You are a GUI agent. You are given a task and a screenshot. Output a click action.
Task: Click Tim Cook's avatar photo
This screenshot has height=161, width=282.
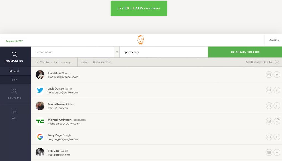tap(40, 152)
